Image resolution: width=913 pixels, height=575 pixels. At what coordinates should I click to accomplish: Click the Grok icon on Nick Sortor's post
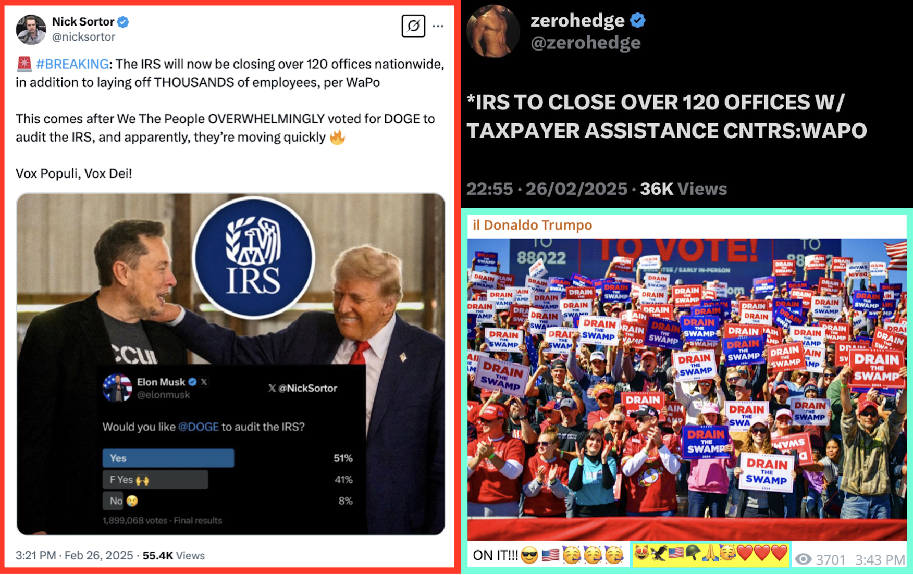coord(413,26)
